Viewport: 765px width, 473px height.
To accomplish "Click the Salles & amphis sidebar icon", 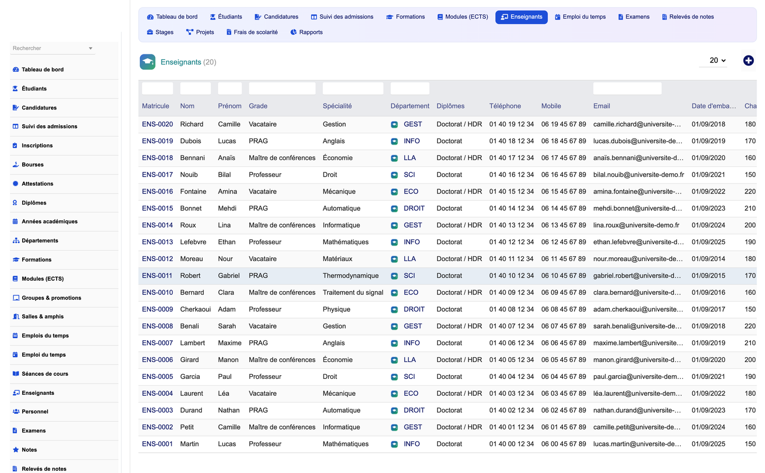I will pos(16,317).
